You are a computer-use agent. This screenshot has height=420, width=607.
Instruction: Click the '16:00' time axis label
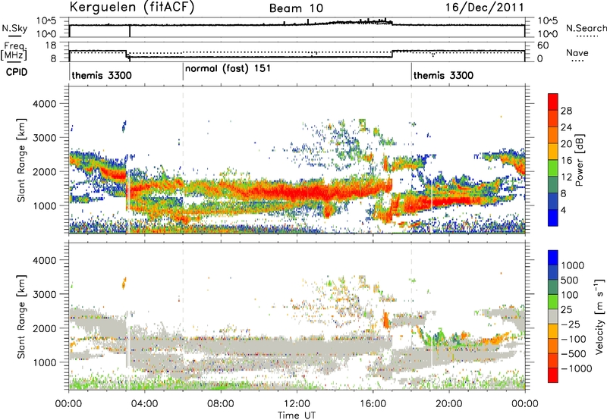pos(373,404)
